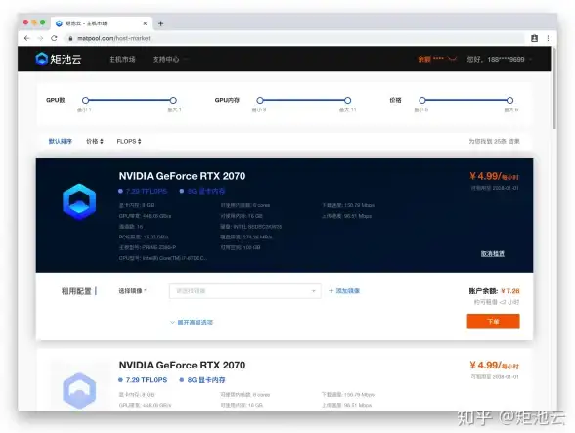Screen dimensions: 575x433
Task: Click the lock icon in address bar
Action: pyautogui.click(x=70, y=38)
